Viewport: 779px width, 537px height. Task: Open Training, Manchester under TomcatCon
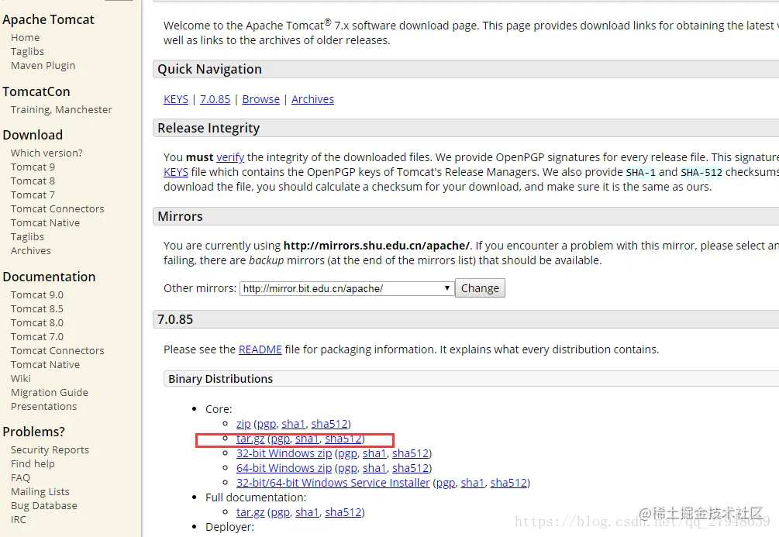(61, 110)
